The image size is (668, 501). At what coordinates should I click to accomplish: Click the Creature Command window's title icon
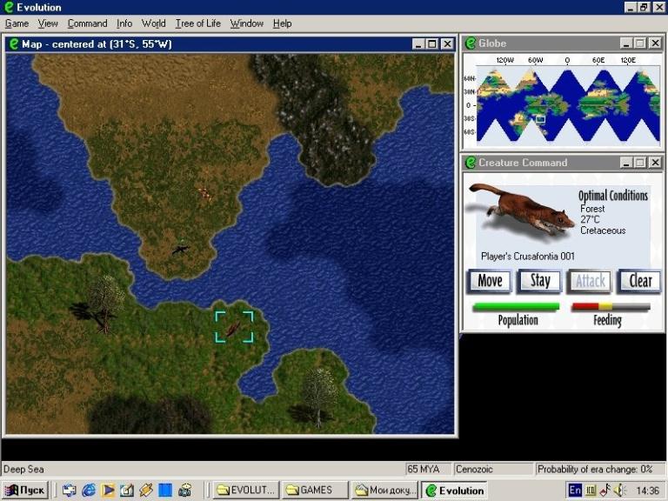(471, 163)
